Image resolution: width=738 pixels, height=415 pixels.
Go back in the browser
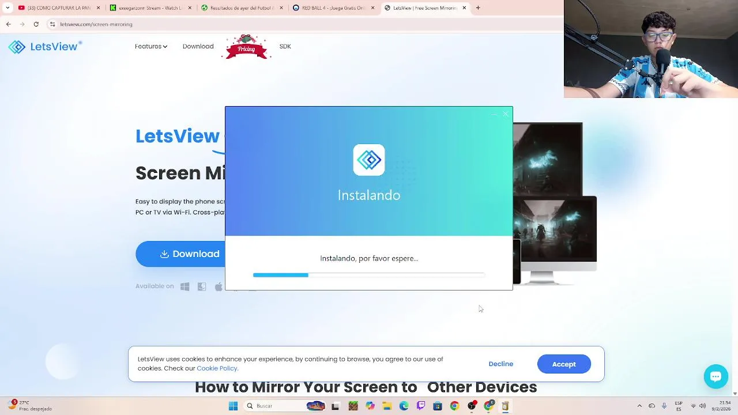(x=8, y=24)
